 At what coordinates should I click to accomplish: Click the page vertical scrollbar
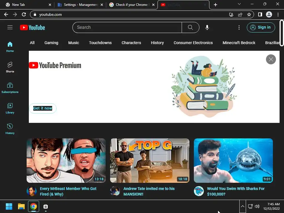tap(282, 33)
